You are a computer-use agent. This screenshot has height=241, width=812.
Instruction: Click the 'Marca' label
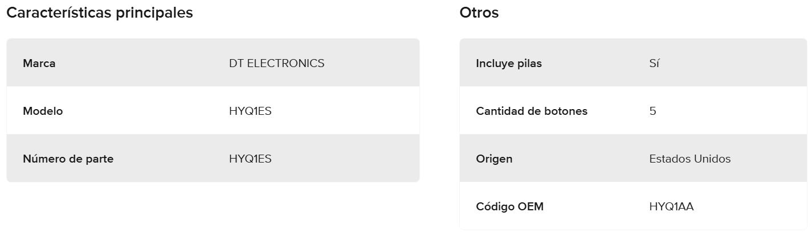pos(39,63)
